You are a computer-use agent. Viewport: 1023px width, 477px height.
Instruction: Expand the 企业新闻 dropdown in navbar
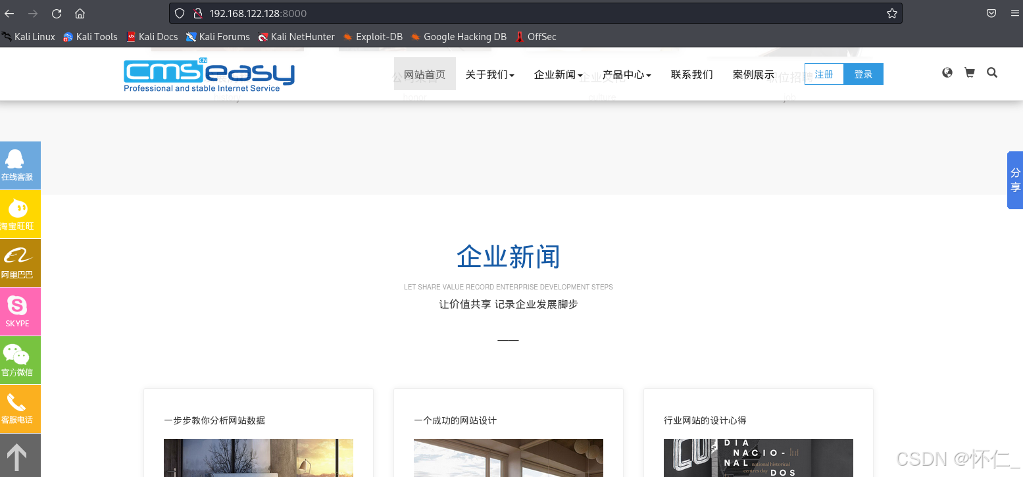click(x=558, y=74)
